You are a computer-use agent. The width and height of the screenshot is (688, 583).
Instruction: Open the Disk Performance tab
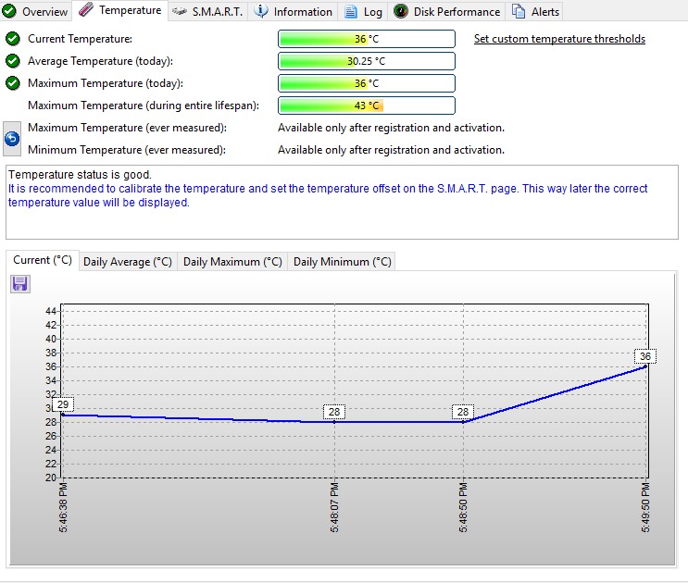(x=446, y=12)
